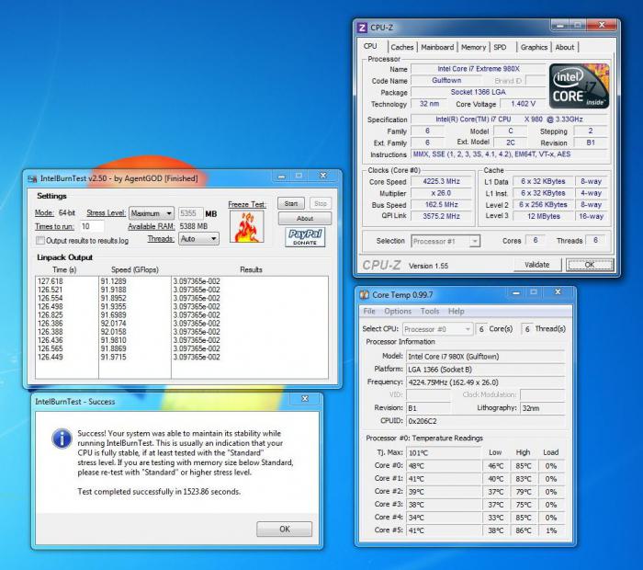Click the IntelBurnTest title bar icon
Viewport: 643px width, 570px height.
(x=33, y=178)
